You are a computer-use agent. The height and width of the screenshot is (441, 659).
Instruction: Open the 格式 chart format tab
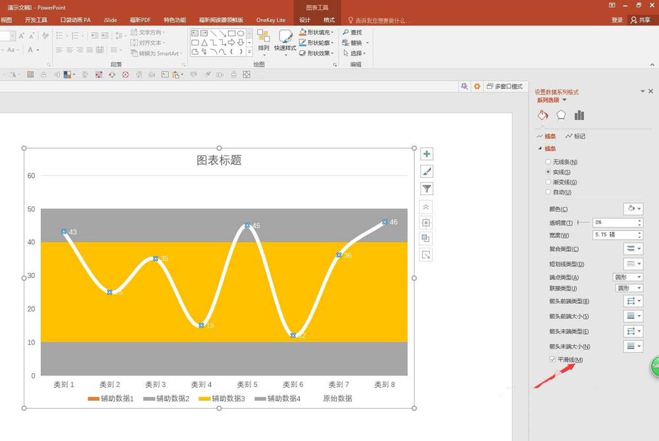(329, 20)
